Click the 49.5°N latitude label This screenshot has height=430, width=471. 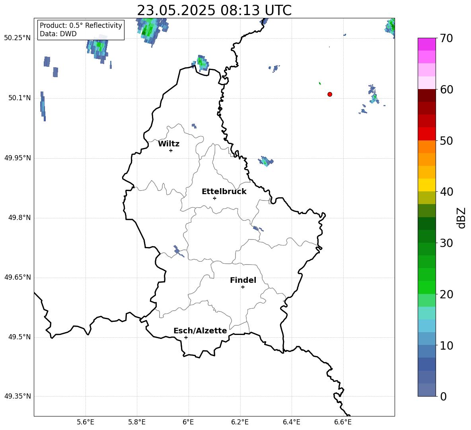19,337
